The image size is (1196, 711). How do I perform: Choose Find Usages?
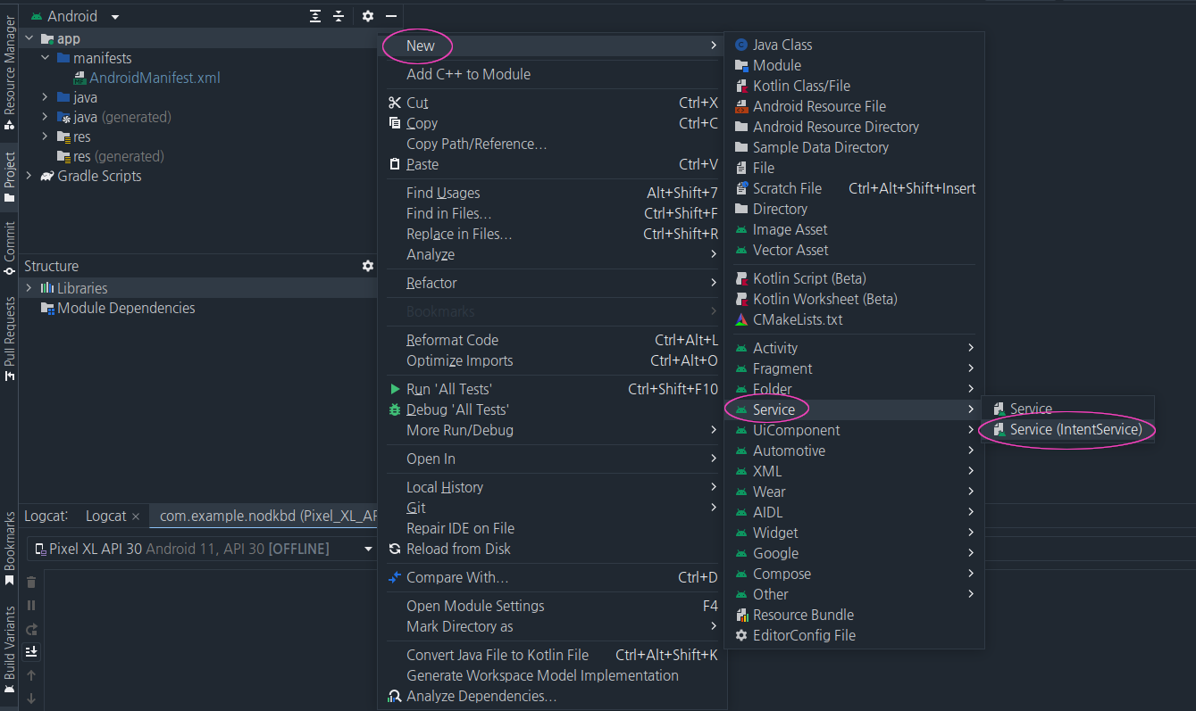pos(552,193)
